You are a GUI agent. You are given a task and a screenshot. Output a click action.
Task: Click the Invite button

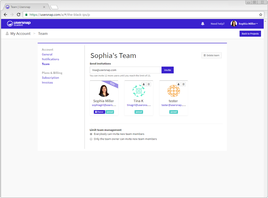click(x=167, y=70)
